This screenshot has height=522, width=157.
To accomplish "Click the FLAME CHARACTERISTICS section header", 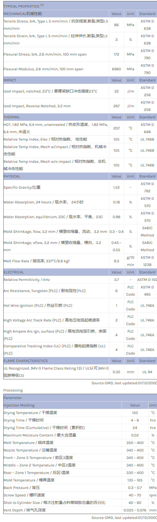I will click(26, 361).
